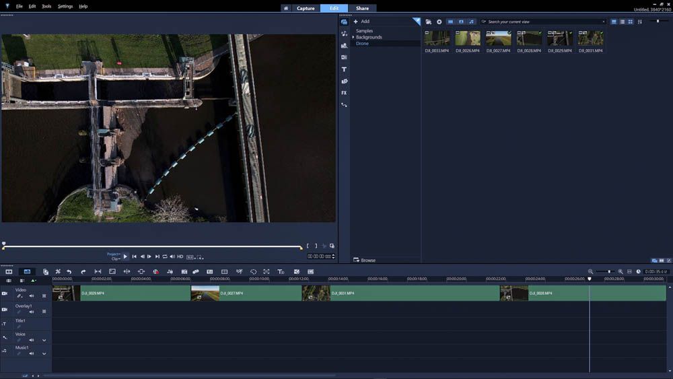Click the customize toolbar tools icon

58,272
